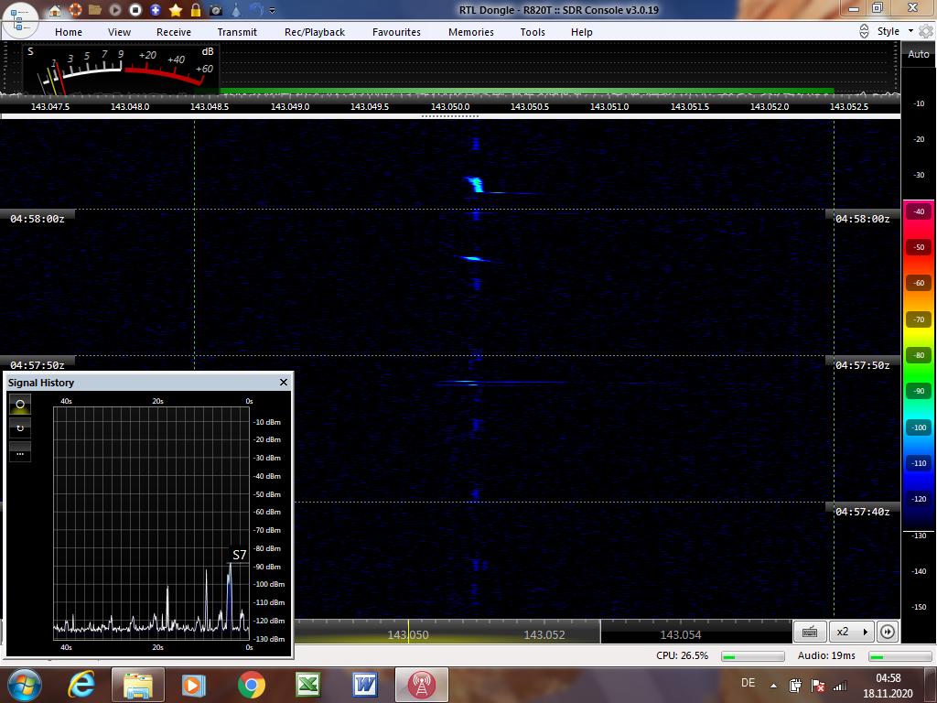Open the Style dropdown menu
The height and width of the screenshot is (703, 937).
click(895, 31)
